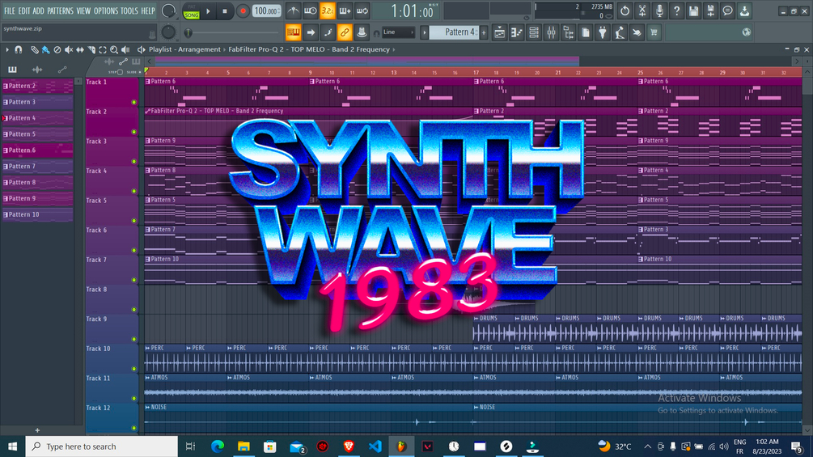The height and width of the screenshot is (457, 813).
Task: Click the microphone recording icon
Action: 659,11
